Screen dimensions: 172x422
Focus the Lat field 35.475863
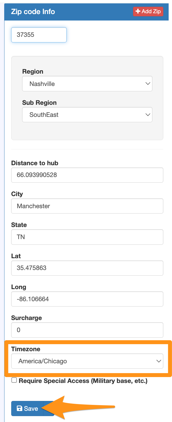[x=87, y=268]
